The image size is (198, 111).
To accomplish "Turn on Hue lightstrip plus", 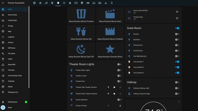I will coord(177,56).
